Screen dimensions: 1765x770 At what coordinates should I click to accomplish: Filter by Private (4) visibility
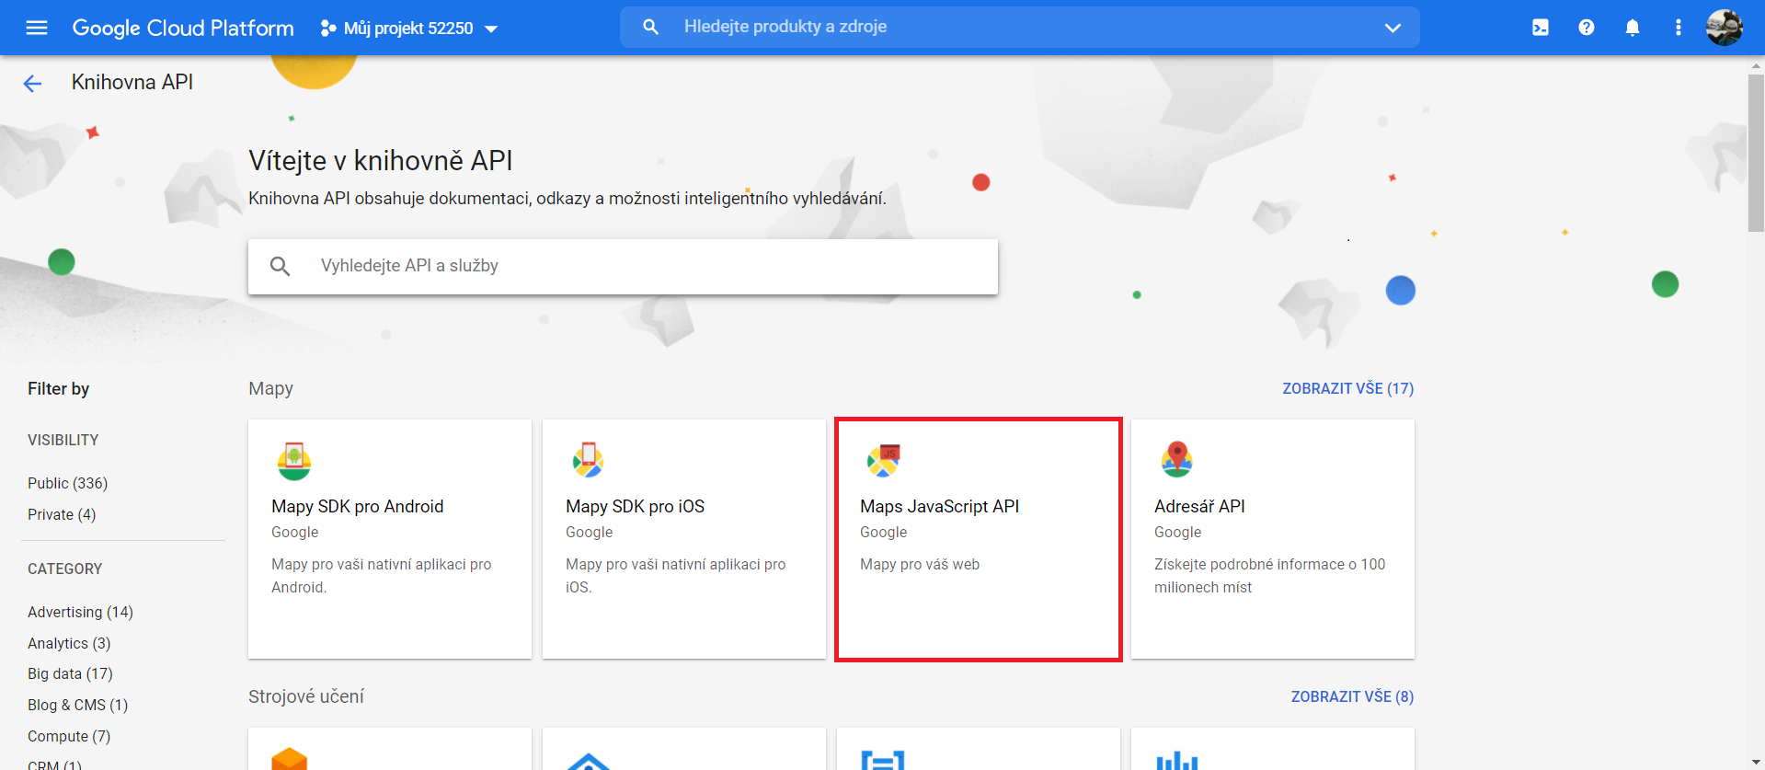pos(62,514)
